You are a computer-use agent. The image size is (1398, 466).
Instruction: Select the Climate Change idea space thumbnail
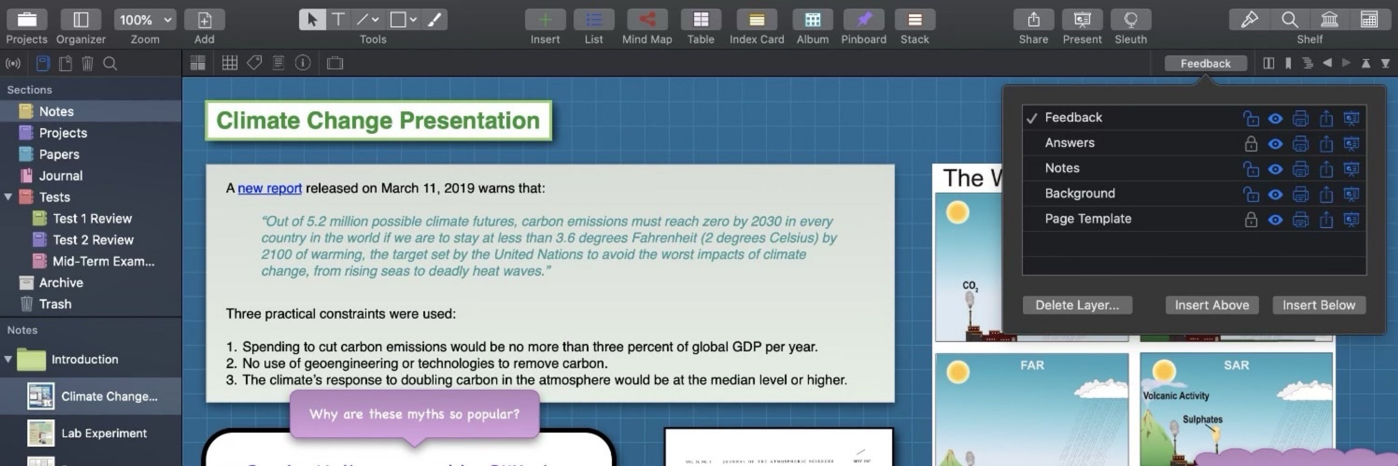click(x=41, y=396)
